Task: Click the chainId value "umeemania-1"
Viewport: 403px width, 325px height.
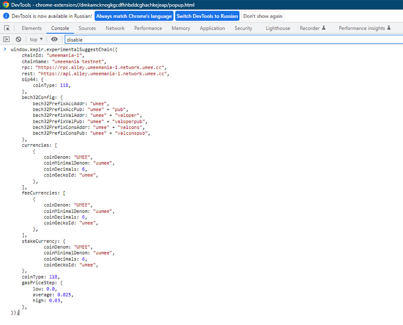Action: (x=64, y=55)
